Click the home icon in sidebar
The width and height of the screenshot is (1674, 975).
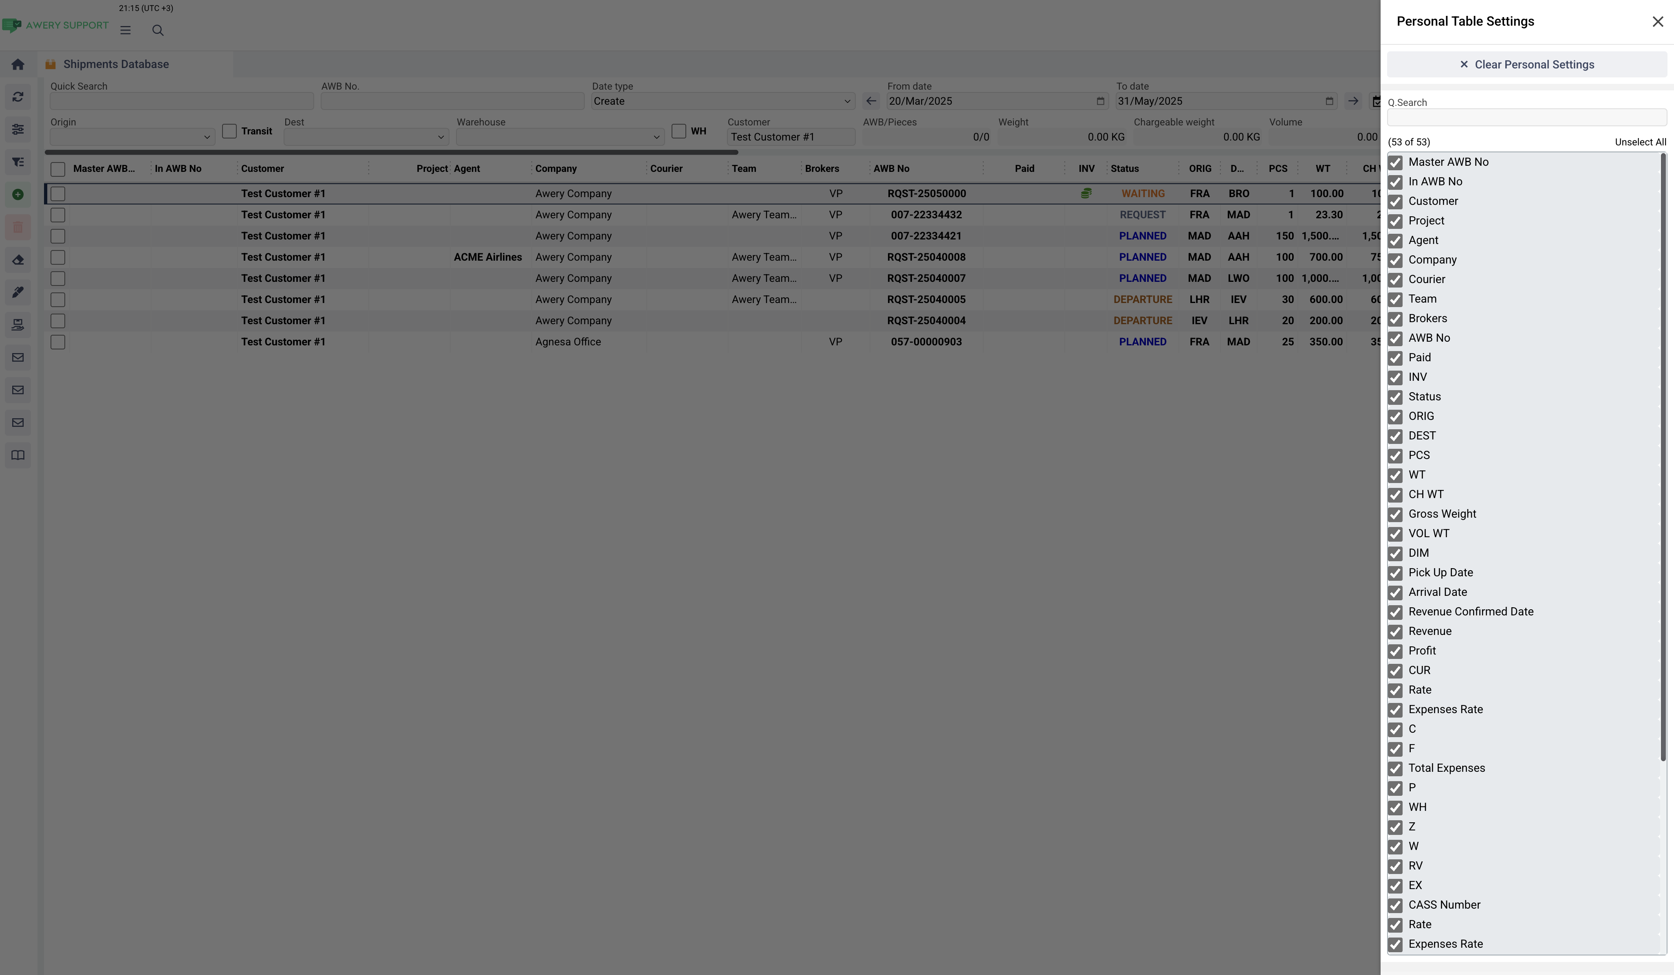18,64
